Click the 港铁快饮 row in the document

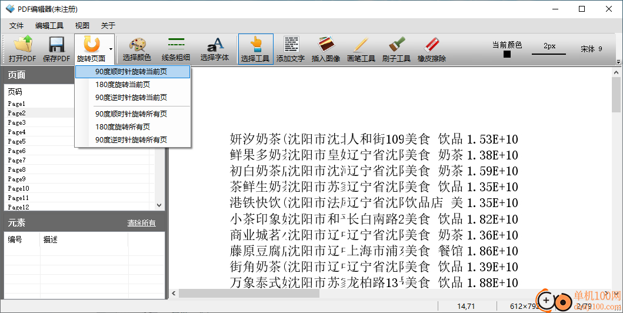click(x=374, y=203)
